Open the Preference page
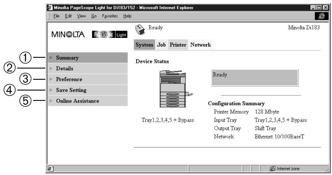The height and width of the screenshot is (175, 332). 88,79
